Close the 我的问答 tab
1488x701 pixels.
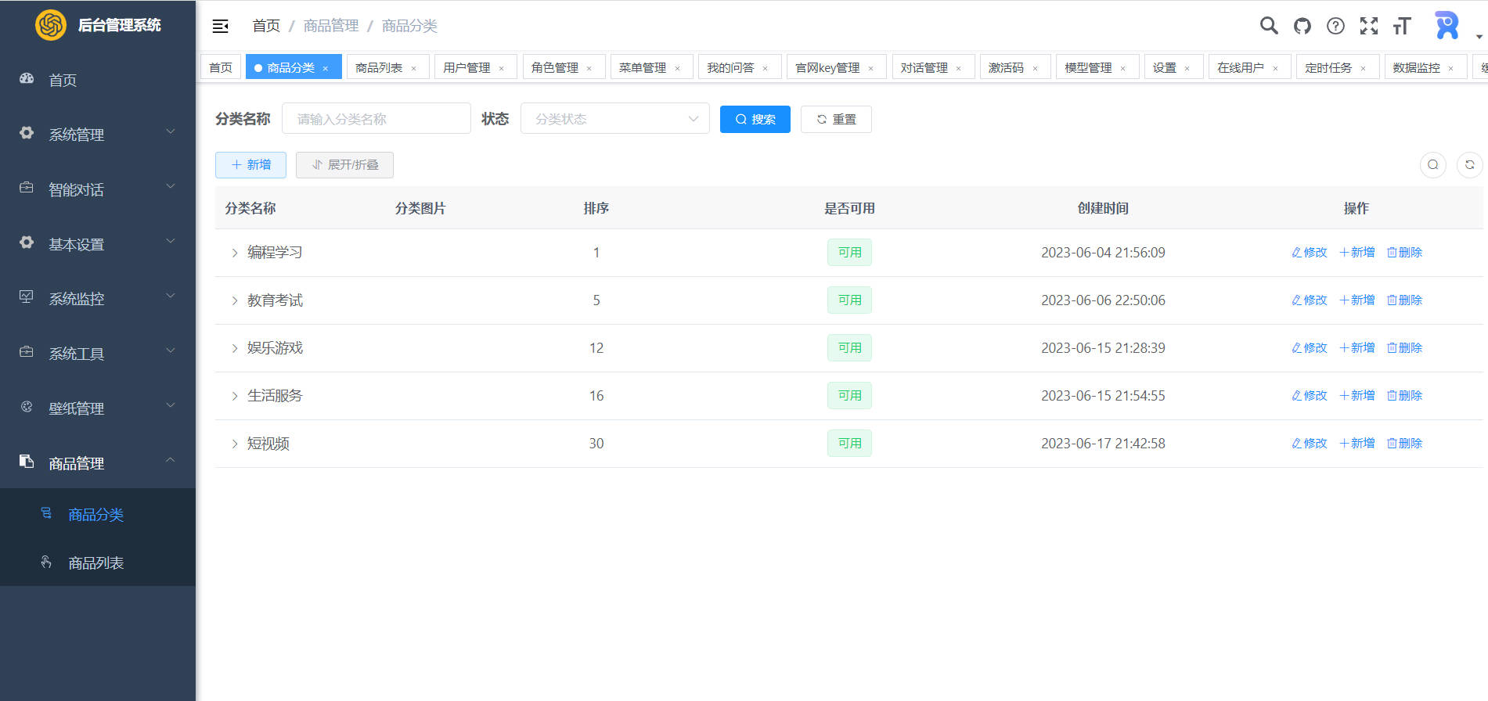[765, 69]
